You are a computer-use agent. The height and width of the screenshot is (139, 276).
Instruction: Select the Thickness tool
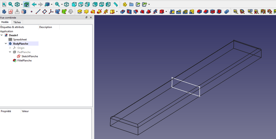click(x=219, y=12)
